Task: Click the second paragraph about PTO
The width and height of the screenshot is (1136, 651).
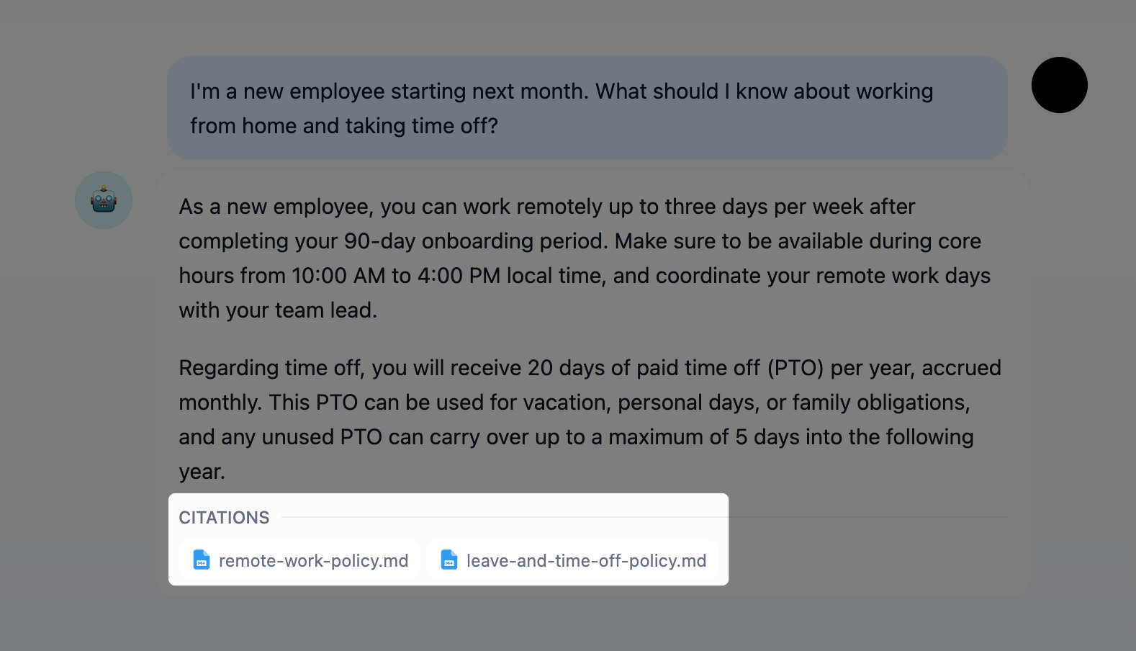Action: 590,420
